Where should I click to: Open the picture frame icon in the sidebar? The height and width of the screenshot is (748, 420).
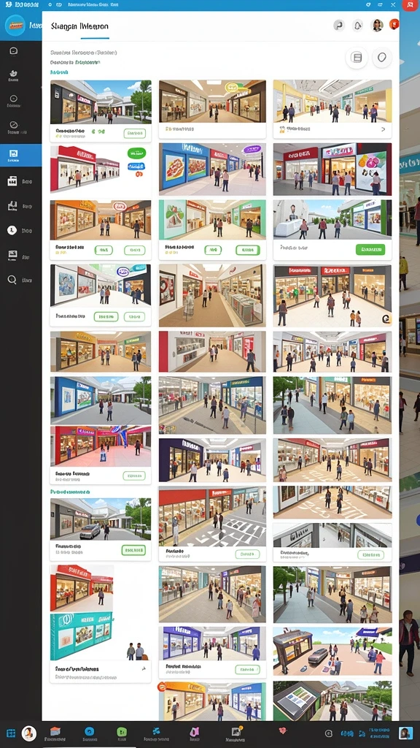(x=12, y=255)
